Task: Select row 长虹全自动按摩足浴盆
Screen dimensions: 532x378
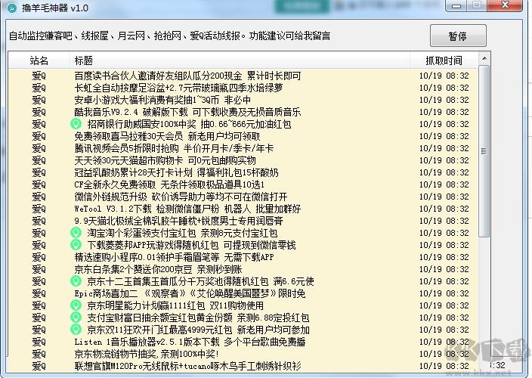Action: (x=243, y=88)
